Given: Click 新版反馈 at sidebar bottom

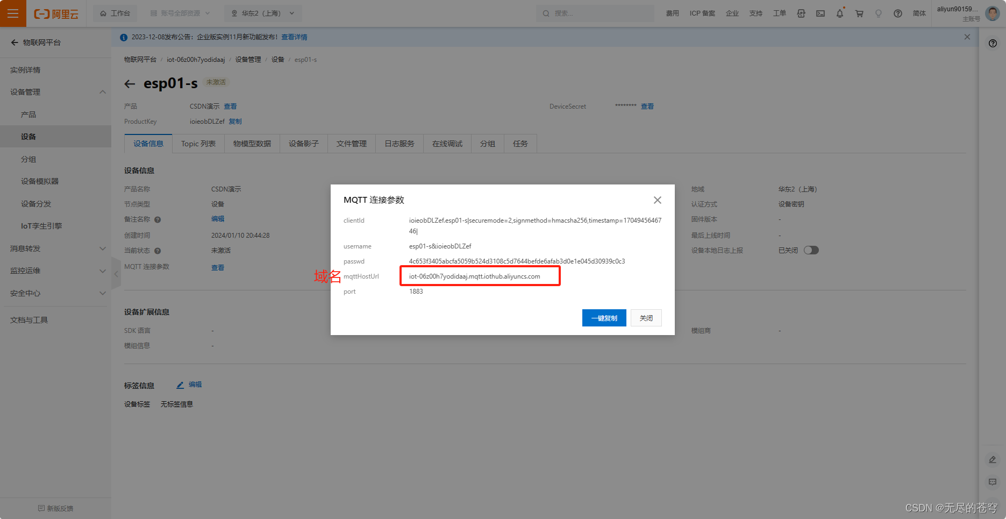Looking at the screenshot, I should (55, 508).
